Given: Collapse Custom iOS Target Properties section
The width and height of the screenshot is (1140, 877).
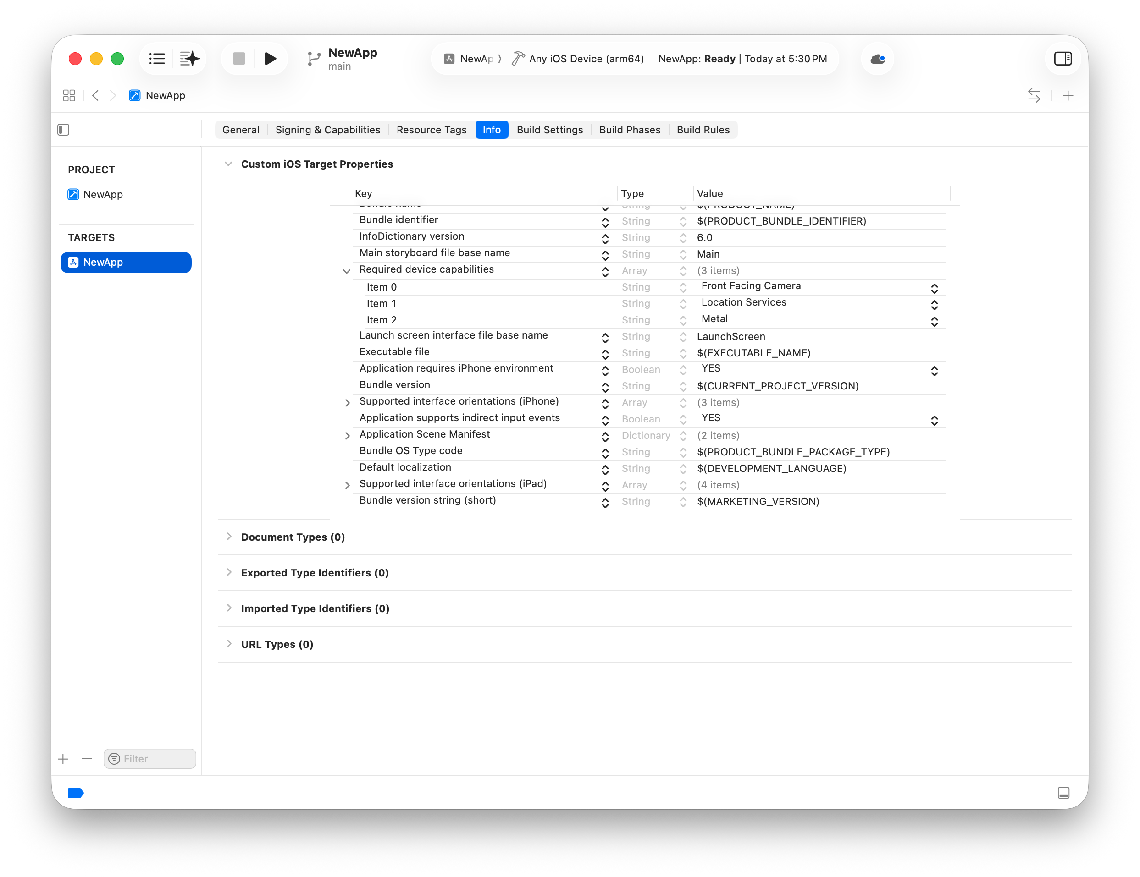Looking at the screenshot, I should click(228, 164).
